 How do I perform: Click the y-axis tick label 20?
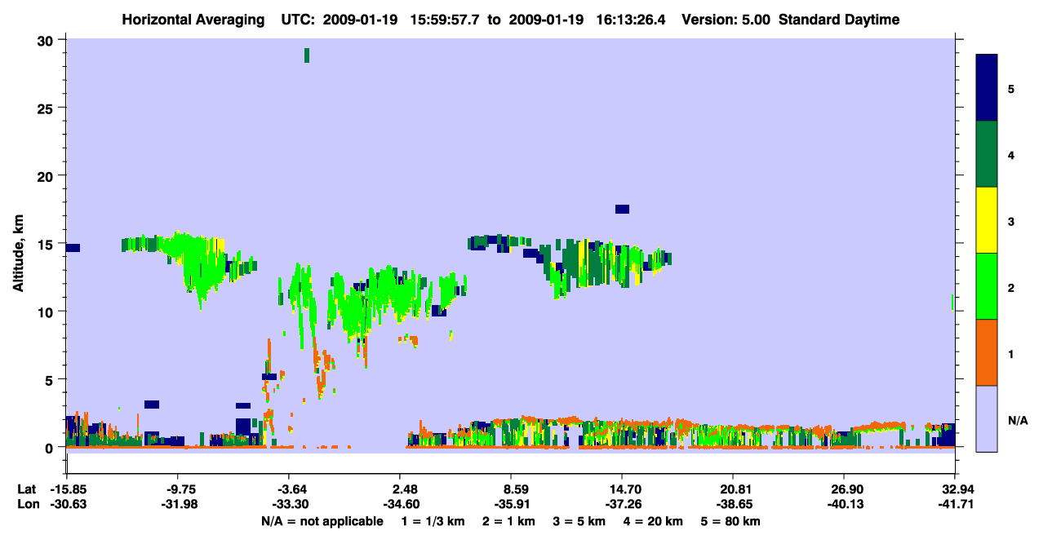tap(47, 175)
